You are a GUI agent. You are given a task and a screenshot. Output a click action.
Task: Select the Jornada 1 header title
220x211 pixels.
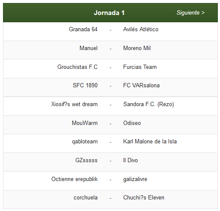click(x=109, y=13)
